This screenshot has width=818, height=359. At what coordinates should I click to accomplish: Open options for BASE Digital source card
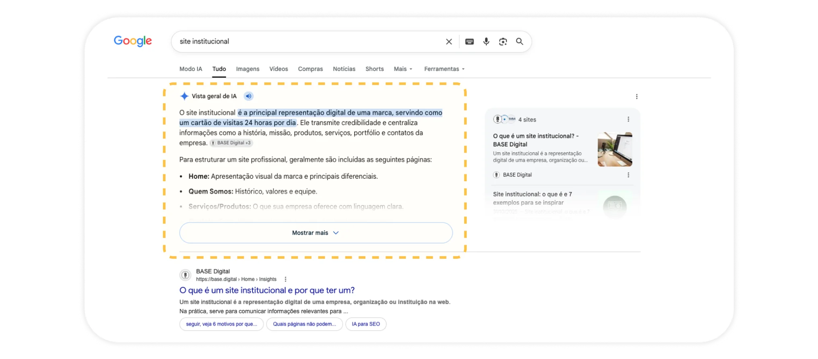click(628, 175)
